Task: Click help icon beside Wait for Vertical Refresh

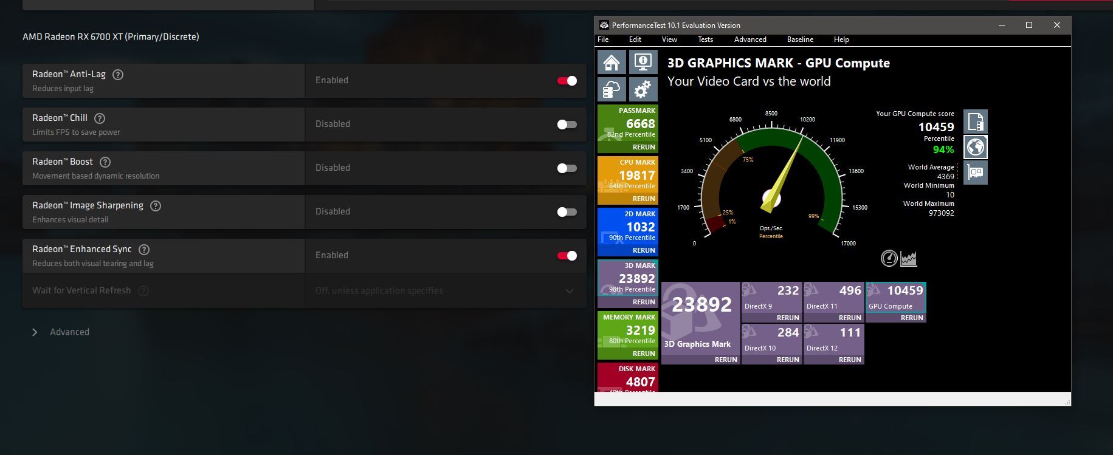Action: (143, 291)
